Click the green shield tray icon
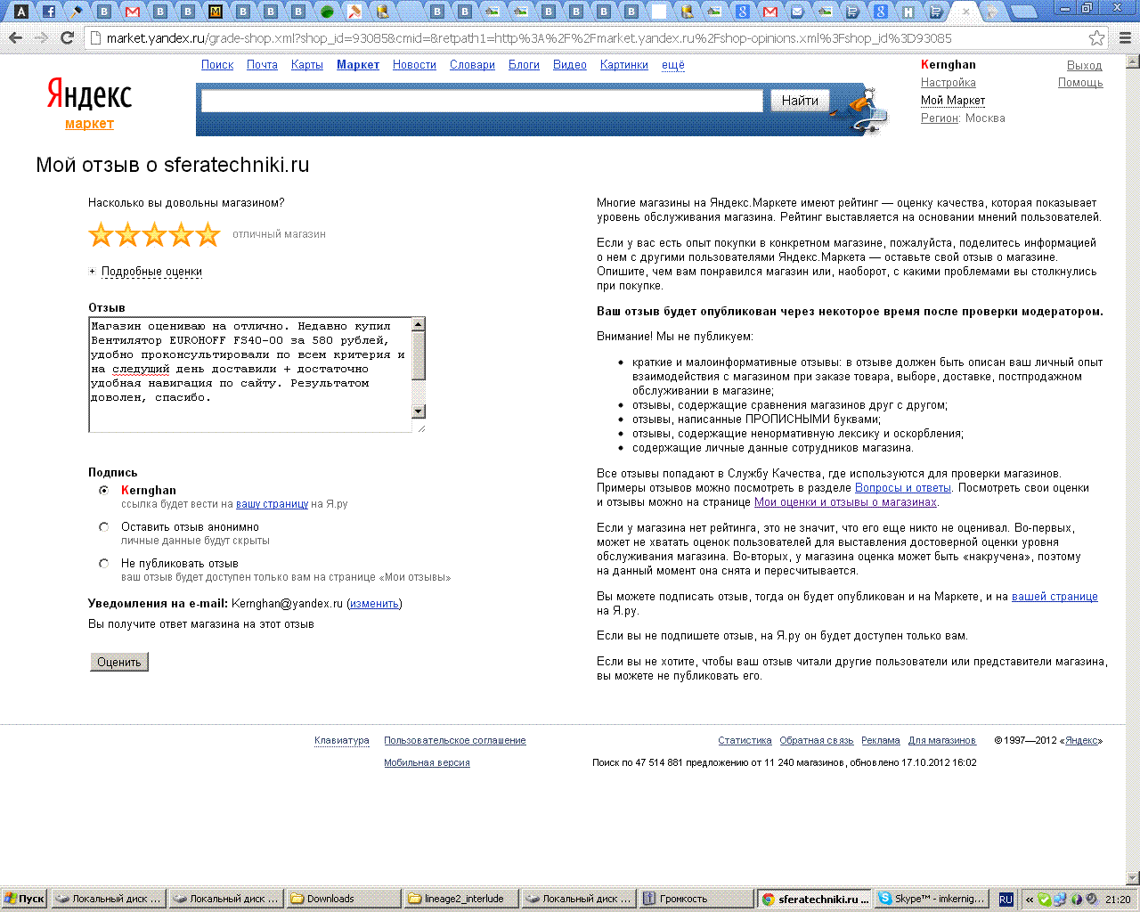The image size is (1140, 912). [x=1045, y=900]
